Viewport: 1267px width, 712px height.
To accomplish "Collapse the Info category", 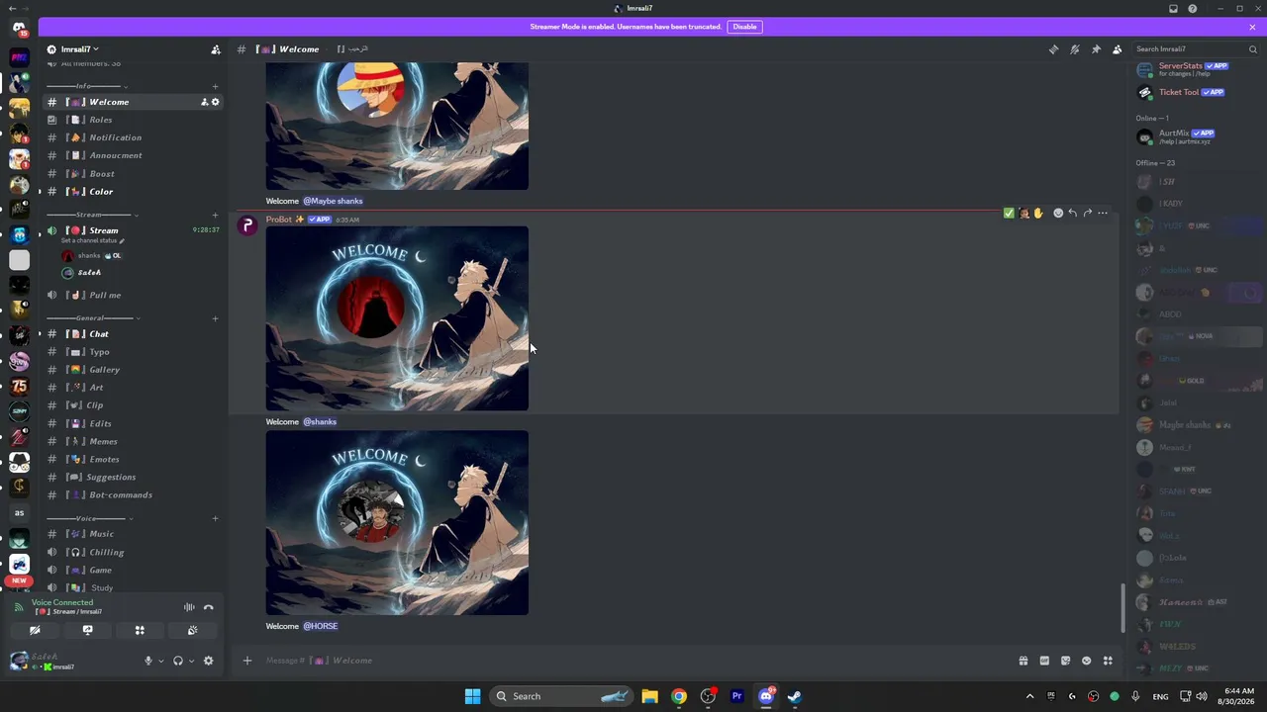I will (90, 86).
